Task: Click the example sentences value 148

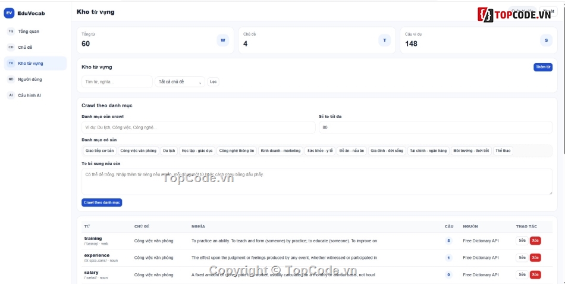Action: pos(411,43)
